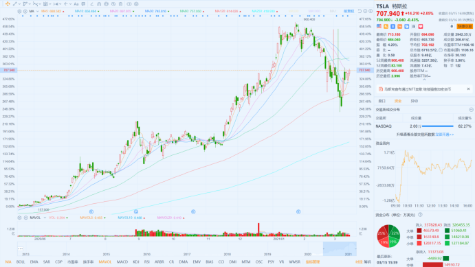
Task: Open drawing toolbar settings gear
Action: [x=136, y=4]
